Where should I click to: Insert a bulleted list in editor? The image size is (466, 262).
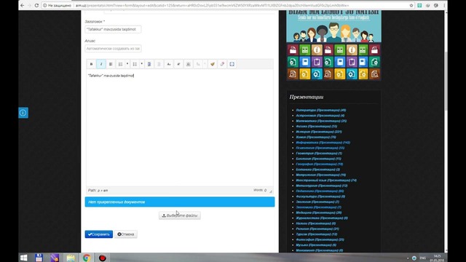click(135, 64)
